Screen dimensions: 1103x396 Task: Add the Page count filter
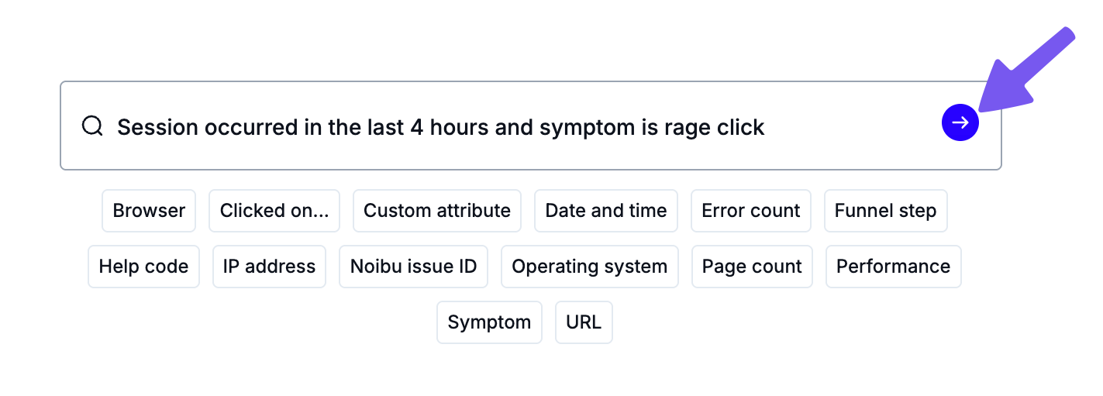click(x=752, y=267)
